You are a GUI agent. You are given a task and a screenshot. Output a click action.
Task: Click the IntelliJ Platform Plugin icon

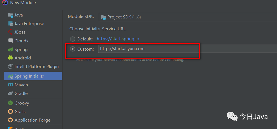click(10, 67)
